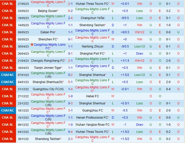Image resolution: width=185 pixels, height=143 pixels.
Task: Select the -0/0.5 handicap for Changchun YaTai match
Action: click(x=125, y=18)
